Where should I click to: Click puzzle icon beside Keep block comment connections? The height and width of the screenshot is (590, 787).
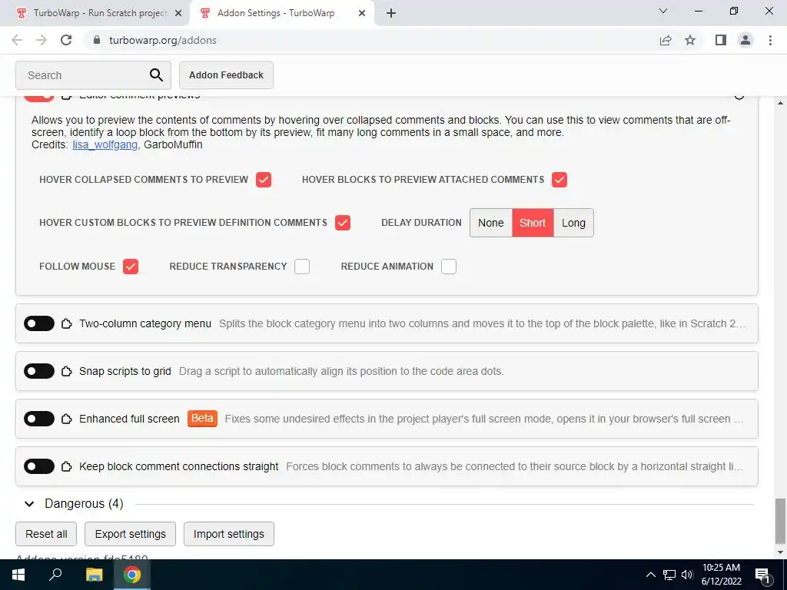coord(66,466)
